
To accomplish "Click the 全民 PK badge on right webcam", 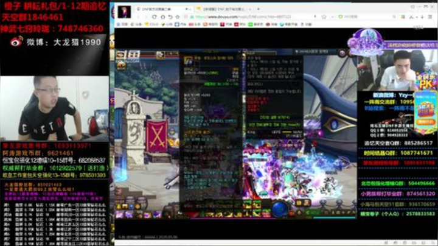I will (426, 81).
